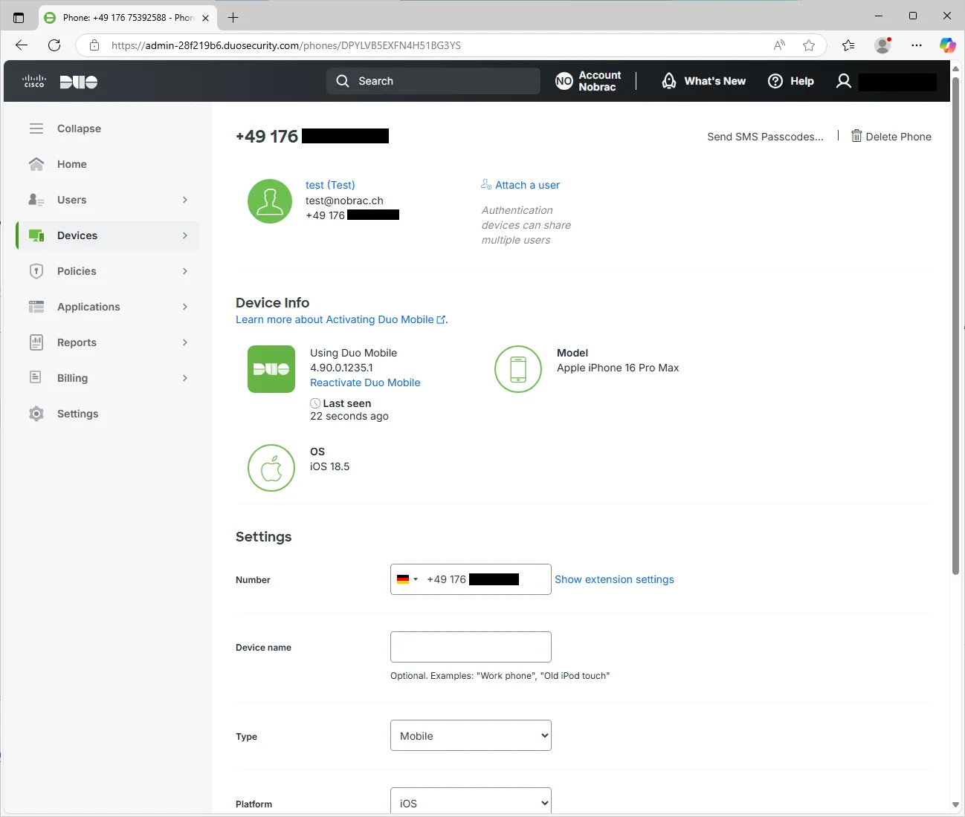Add page to favorites star icon
Screen dimensions: 965x817
(x=809, y=45)
